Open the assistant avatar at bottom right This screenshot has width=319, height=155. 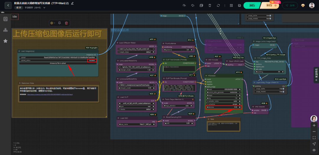pyautogui.click(x=314, y=119)
